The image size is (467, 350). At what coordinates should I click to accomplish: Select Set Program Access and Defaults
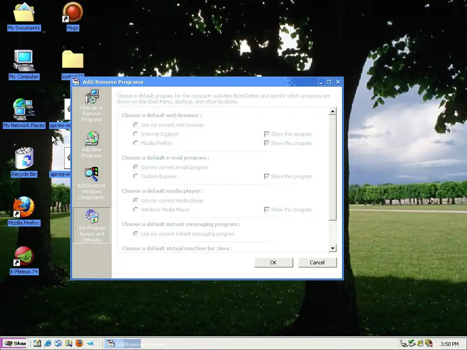(92, 225)
